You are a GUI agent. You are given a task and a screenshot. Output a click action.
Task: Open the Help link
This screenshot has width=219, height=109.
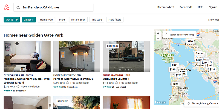[200, 7]
